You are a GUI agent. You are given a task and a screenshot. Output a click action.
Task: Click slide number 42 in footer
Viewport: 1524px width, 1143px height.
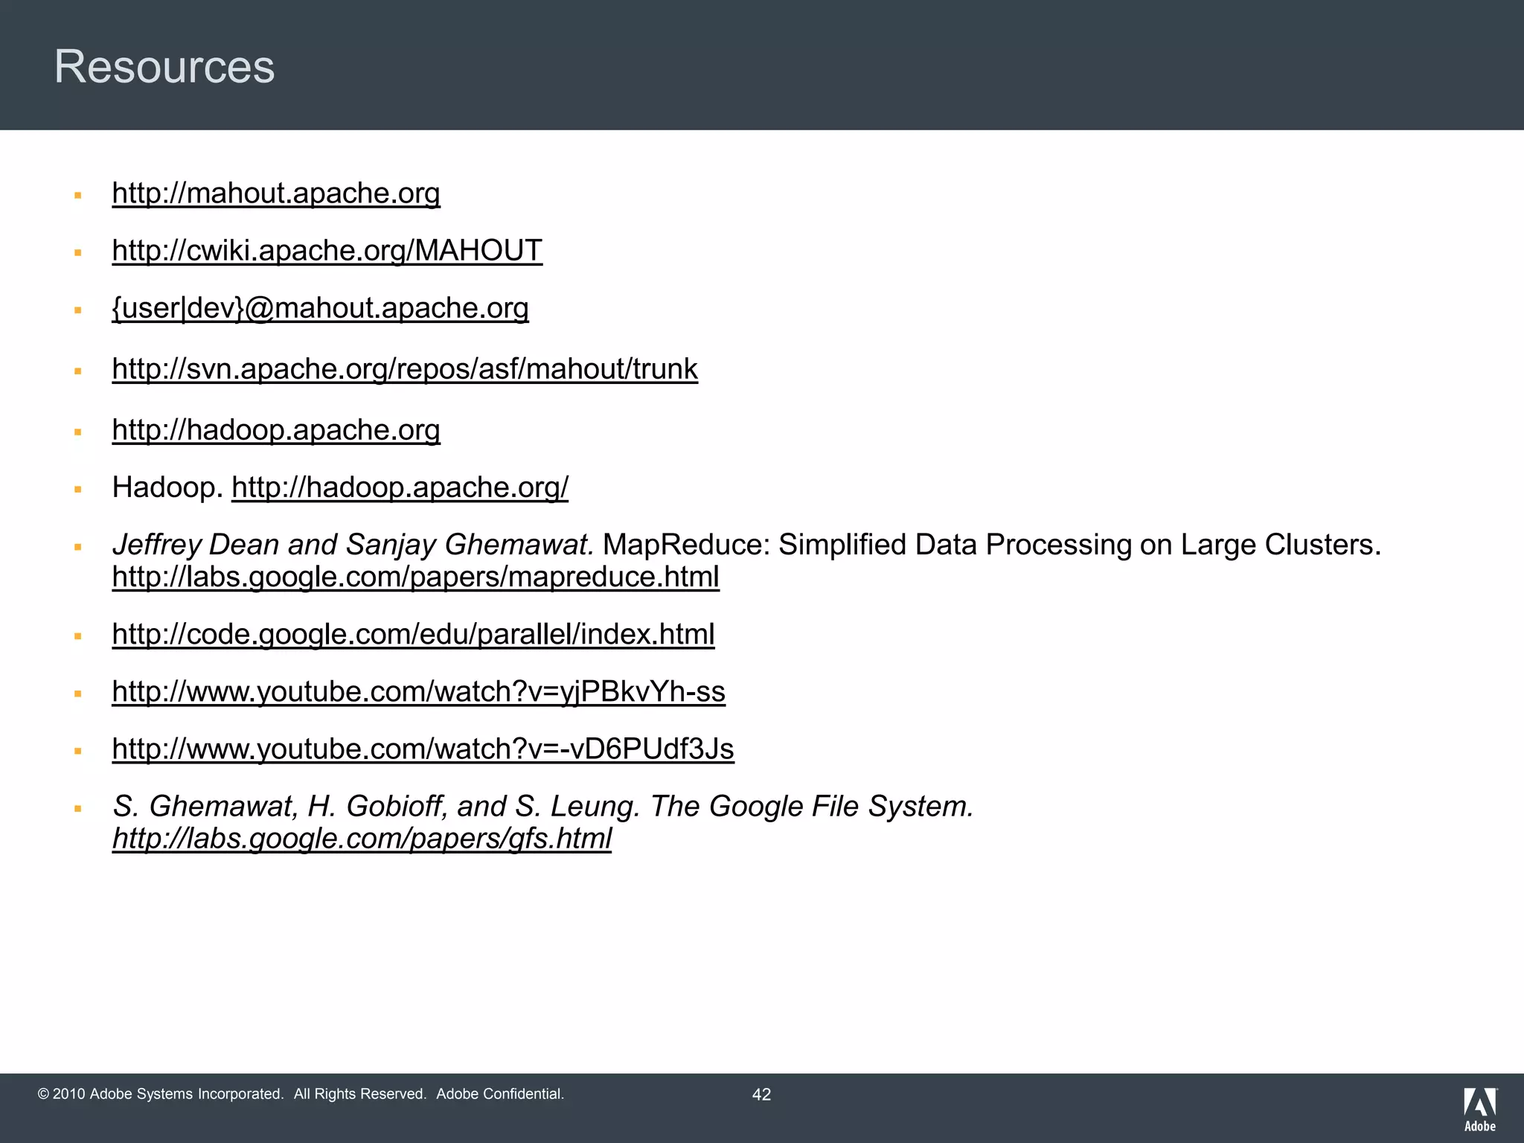coord(761,1095)
